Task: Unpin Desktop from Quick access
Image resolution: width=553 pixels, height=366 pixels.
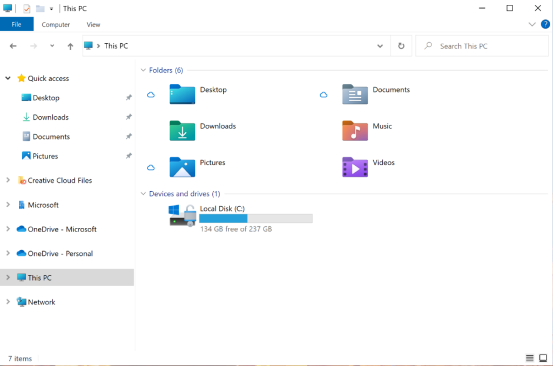Action: (129, 98)
